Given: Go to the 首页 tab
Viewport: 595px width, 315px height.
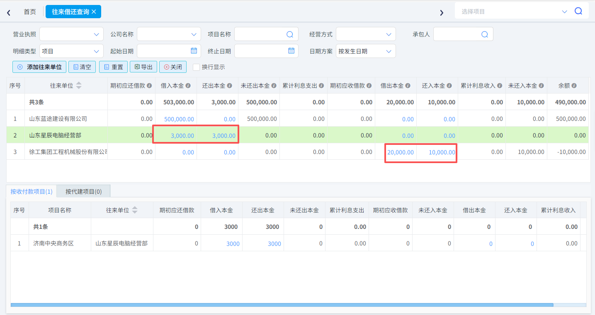Looking at the screenshot, I should tap(30, 12).
